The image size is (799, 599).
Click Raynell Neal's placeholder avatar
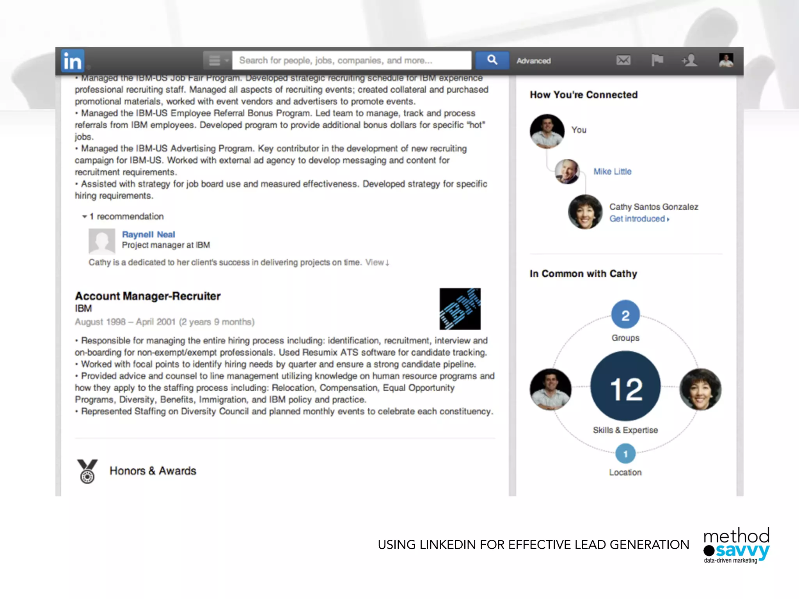click(x=102, y=241)
